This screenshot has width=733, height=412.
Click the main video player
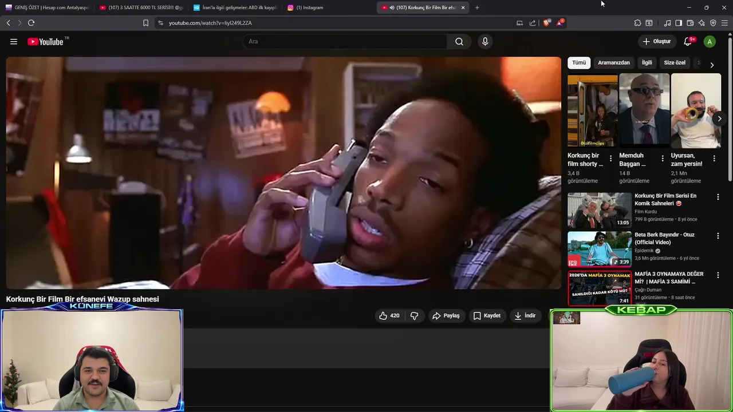point(283,173)
